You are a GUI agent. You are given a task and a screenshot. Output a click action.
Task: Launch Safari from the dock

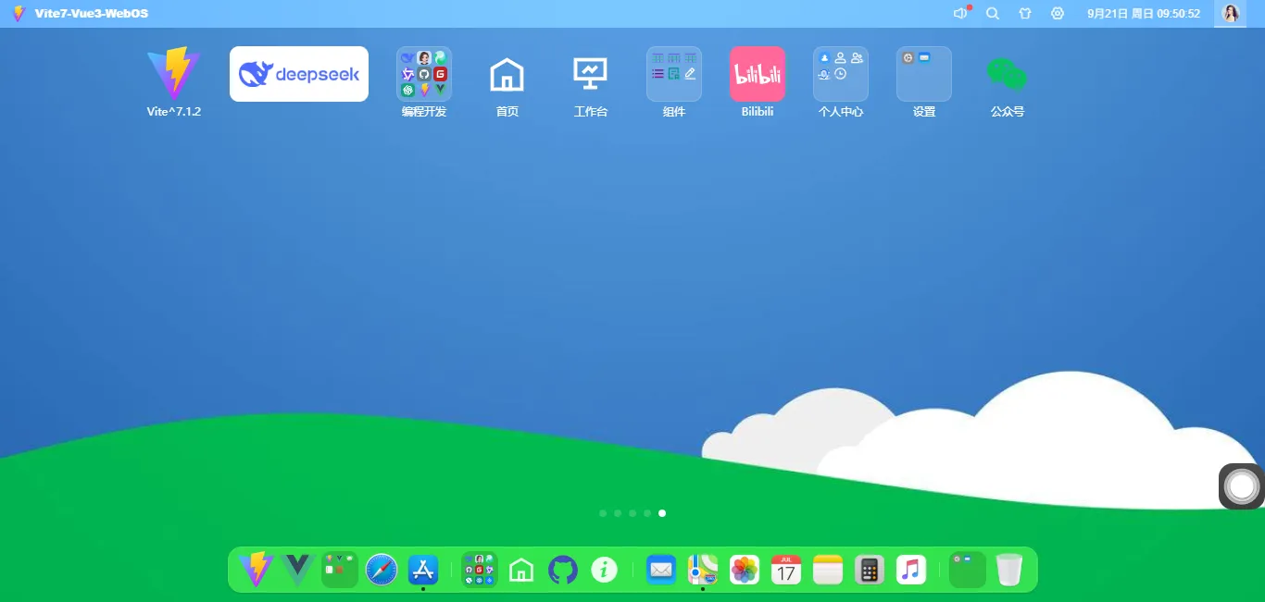382,570
